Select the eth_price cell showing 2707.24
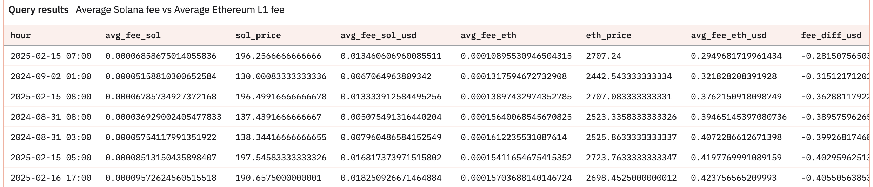Image resolution: width=873 pixels, height=187 pixels. [603, 56]
